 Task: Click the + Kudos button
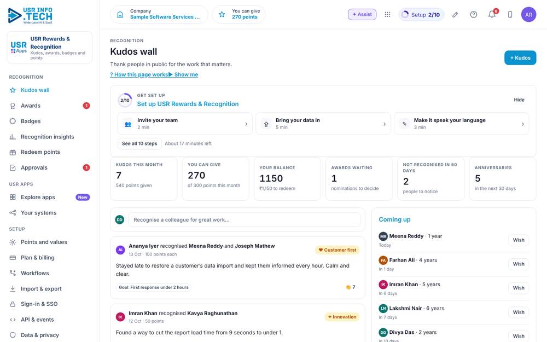tap(520, 58)
